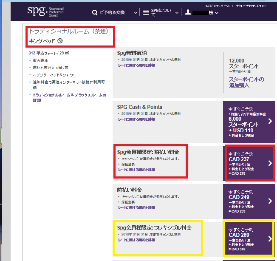Open rate details link under Spg会員様限定: フレキシブル料金

click(x=136, y=240)
